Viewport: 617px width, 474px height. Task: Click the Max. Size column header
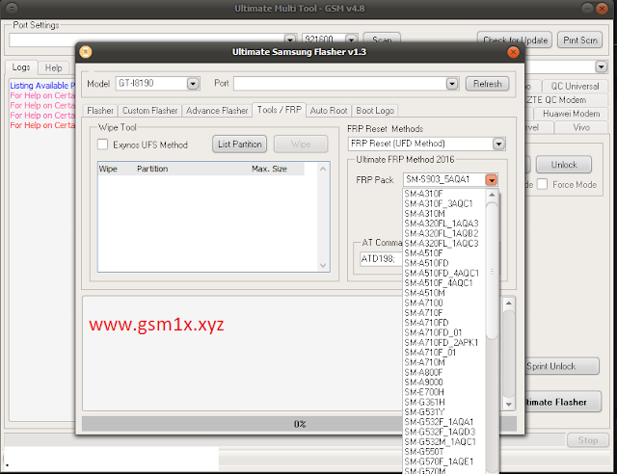[269, 169]
